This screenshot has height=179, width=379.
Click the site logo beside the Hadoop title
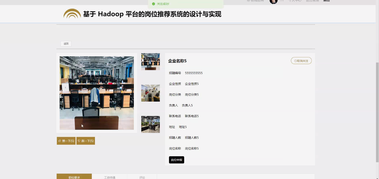tap(72, 14)
